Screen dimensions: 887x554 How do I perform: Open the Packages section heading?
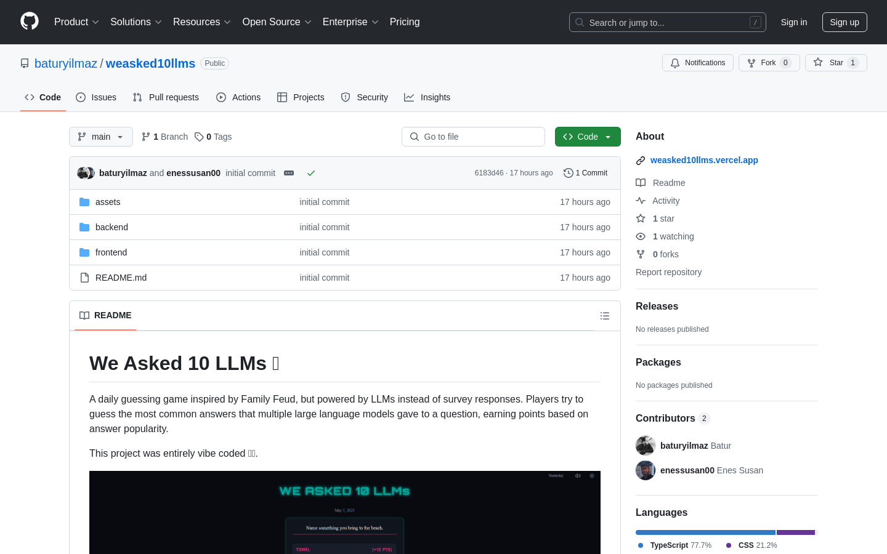(658, 362)
